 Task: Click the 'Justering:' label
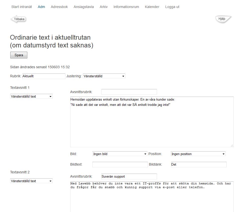(74, 76)
